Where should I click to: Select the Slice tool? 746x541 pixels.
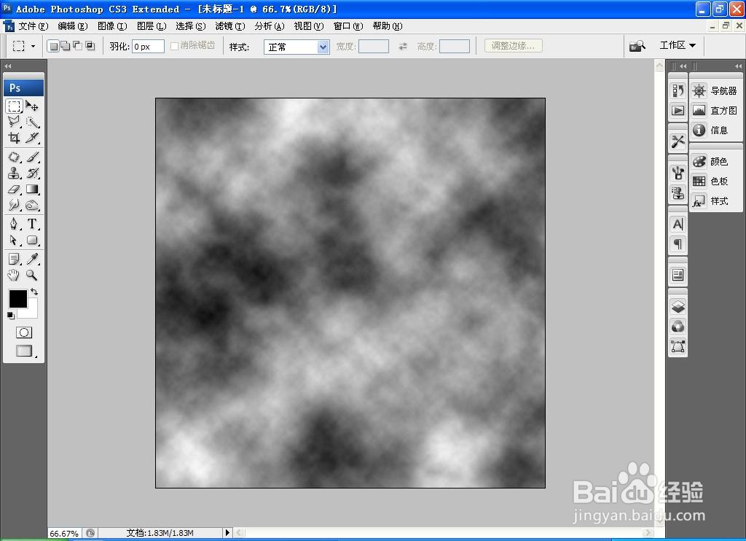32,138
